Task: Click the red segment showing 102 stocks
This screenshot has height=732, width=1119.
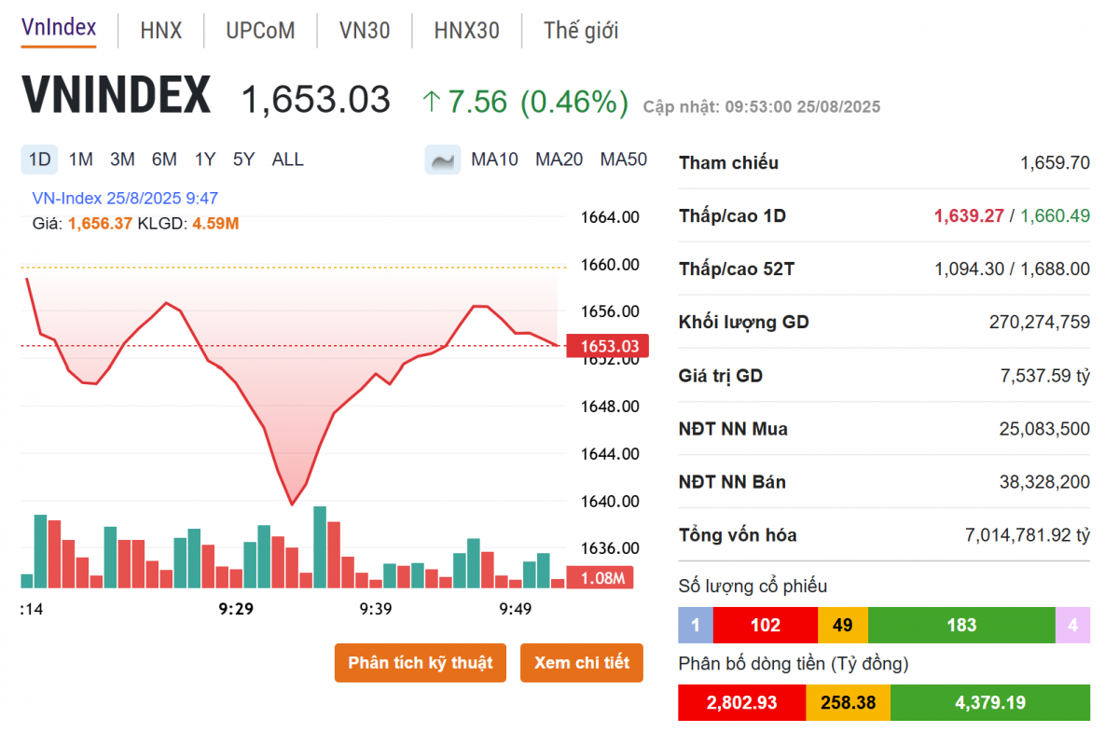Action: [766, 625]
